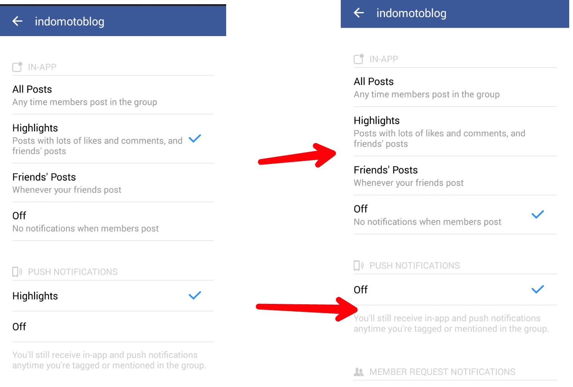Image resolution: width=573 pixels, height=387 pixels.
Task: Click the phone icon beside left PUSH NOTIFICATIONS
Action: (17, 272)
